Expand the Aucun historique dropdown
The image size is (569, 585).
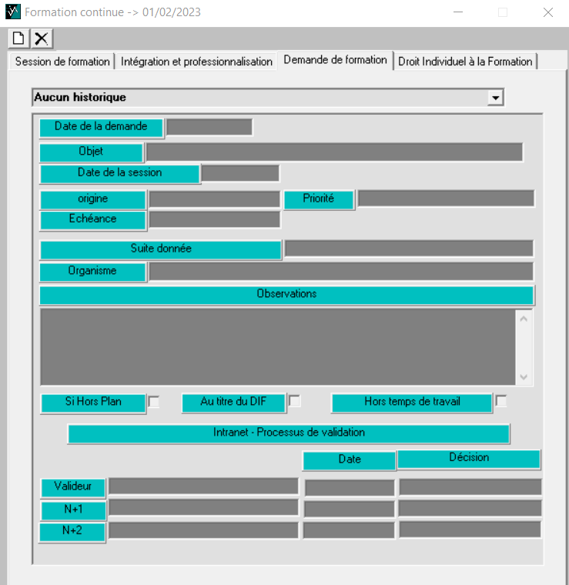click(x=496, y=98)
